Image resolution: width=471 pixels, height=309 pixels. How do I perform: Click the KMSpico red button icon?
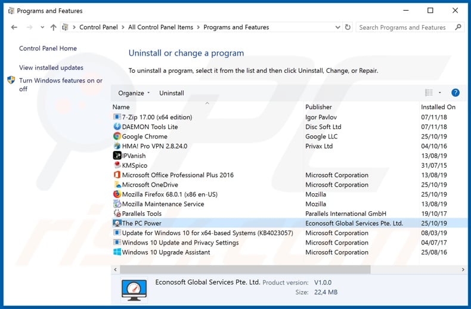point(117,165)
